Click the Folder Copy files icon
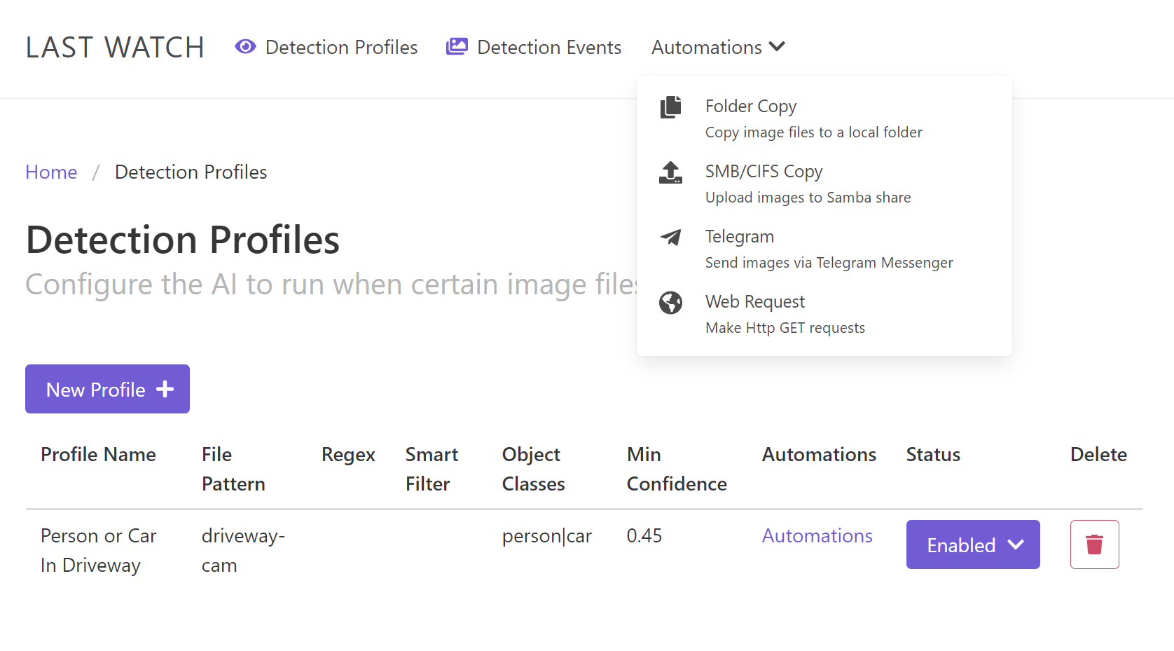This screenshot has width=1174, height=651. click(x=670, y=107)
